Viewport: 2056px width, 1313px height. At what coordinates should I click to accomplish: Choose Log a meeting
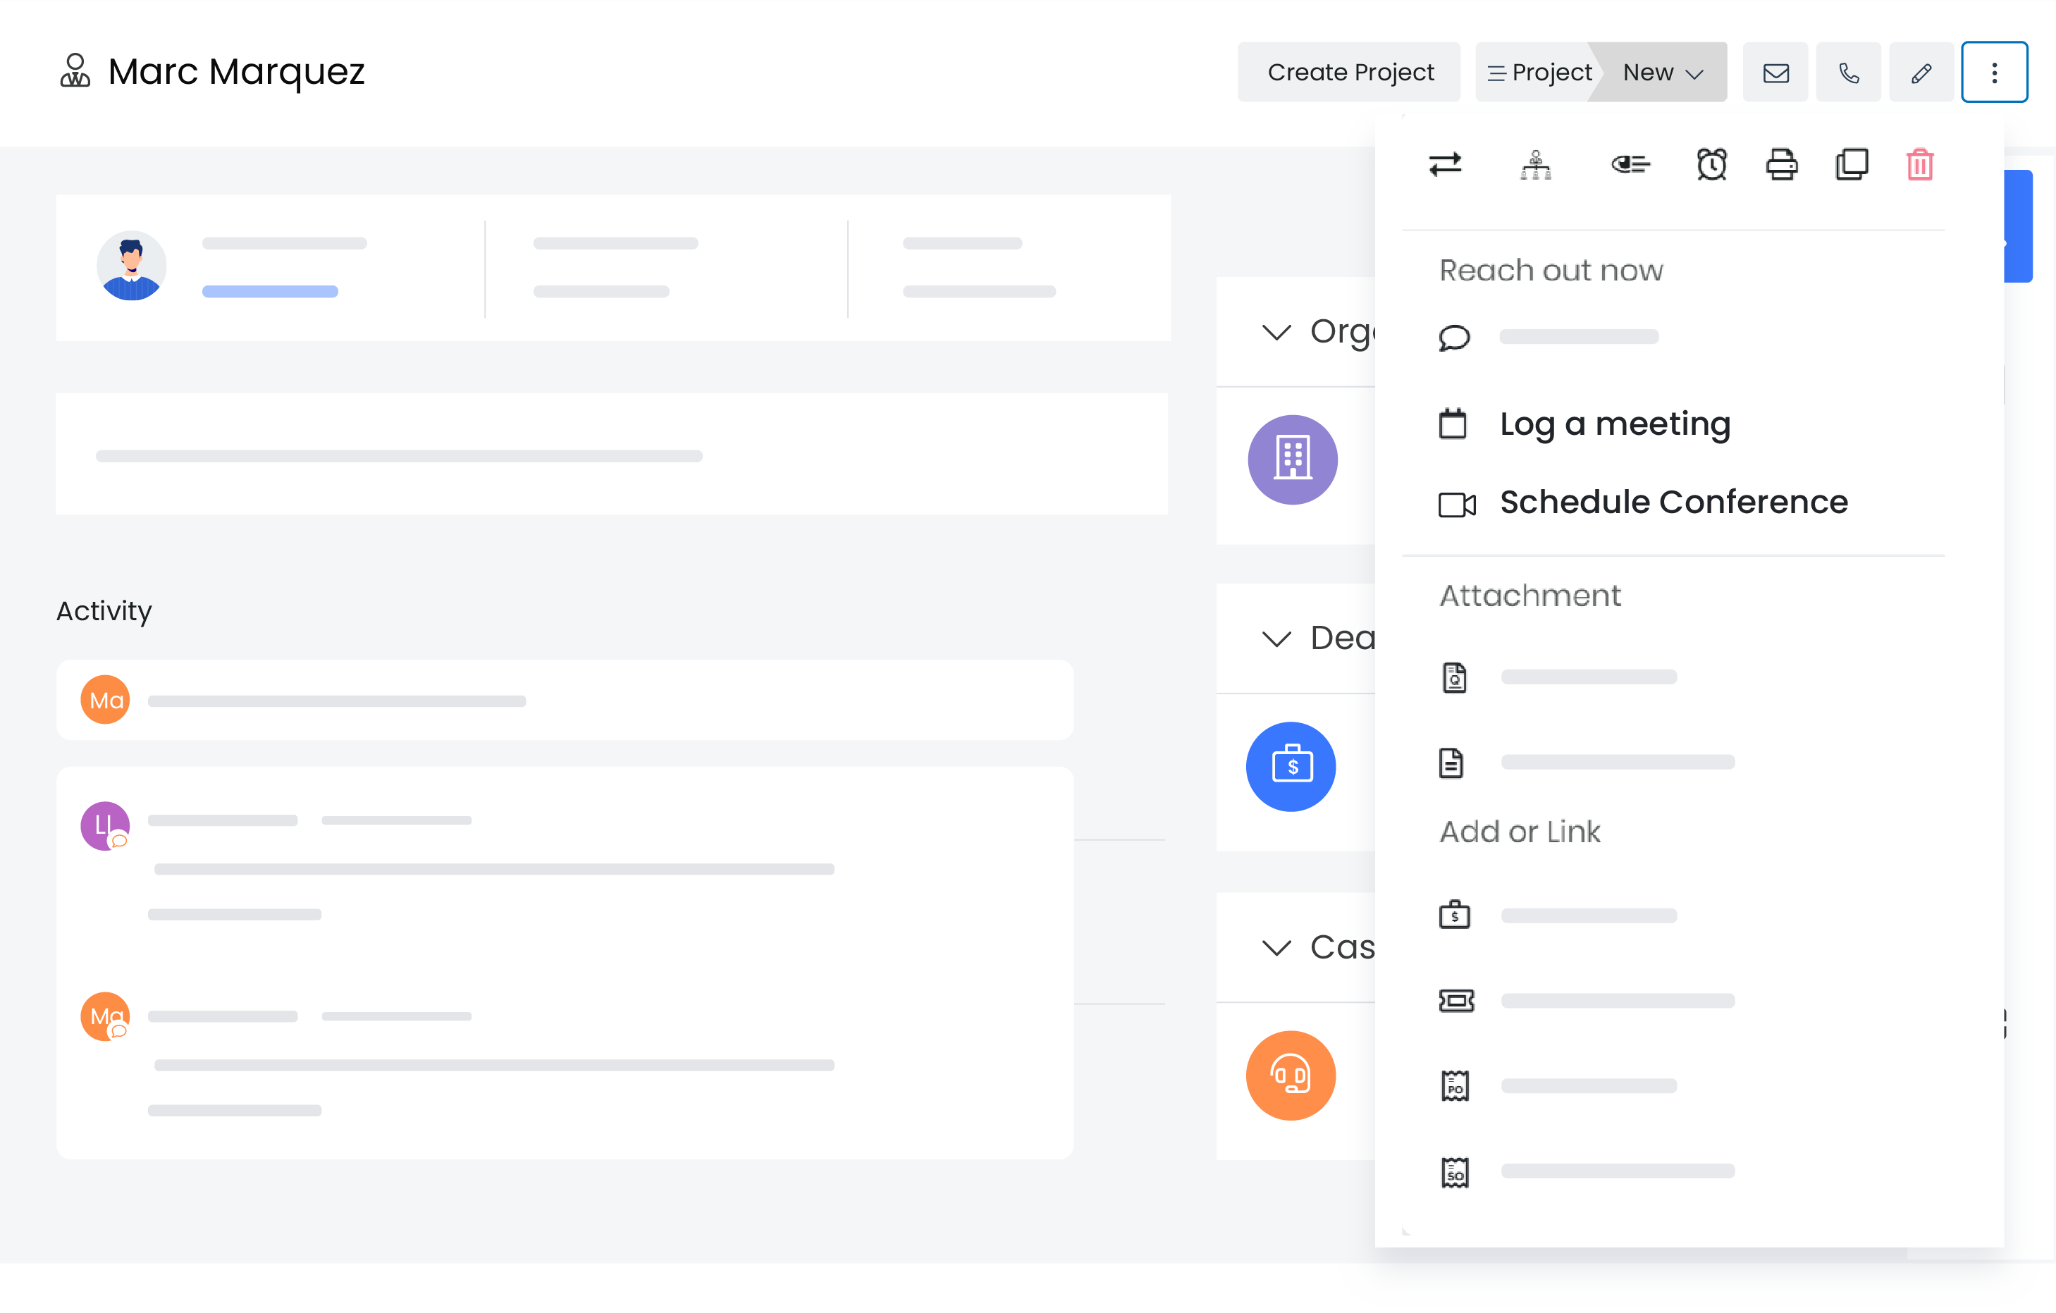(1584, 424)
